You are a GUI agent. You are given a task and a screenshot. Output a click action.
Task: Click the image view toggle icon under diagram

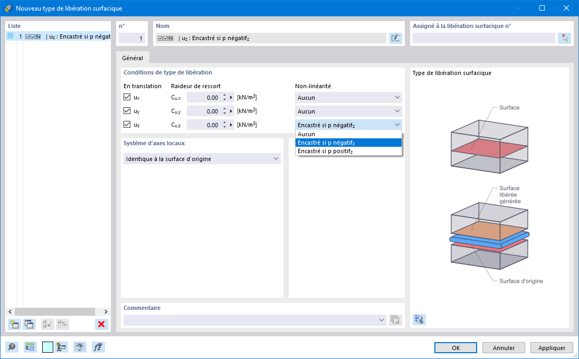pyautogui.click(x=419, y=319)
